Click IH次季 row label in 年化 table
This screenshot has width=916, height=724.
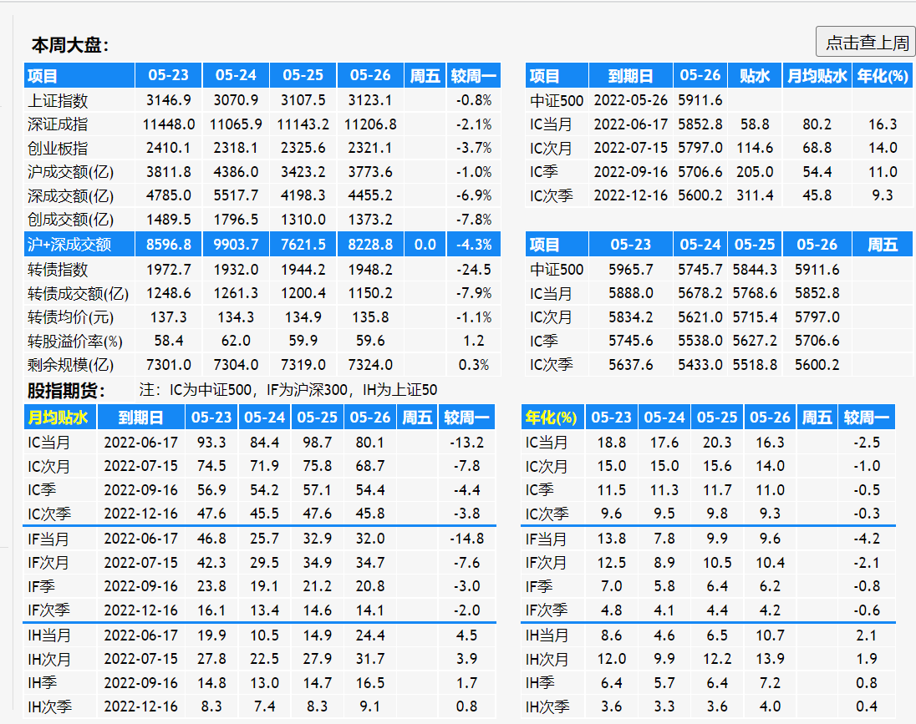click(547, 707)
